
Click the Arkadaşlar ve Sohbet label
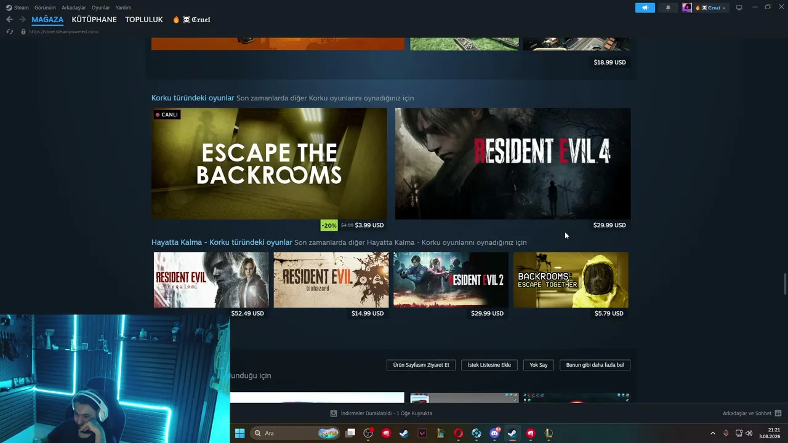point(747,413)
